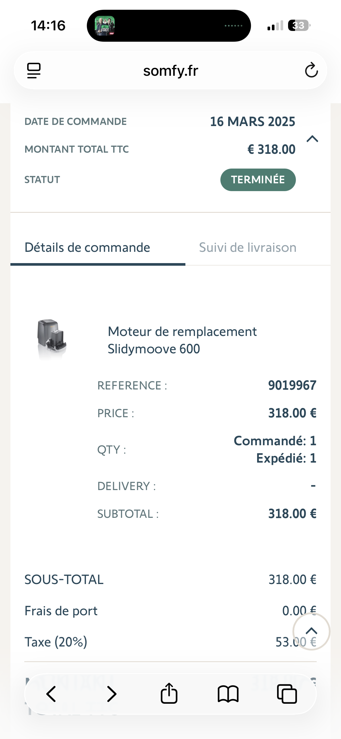
Task: Tap the 16 MARS 2025 order date
Action: [252, 121]
